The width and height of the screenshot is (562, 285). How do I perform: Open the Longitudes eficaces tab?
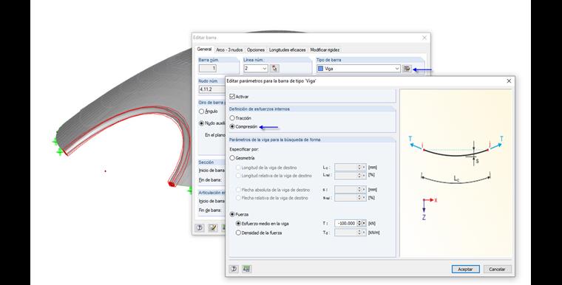288,49
